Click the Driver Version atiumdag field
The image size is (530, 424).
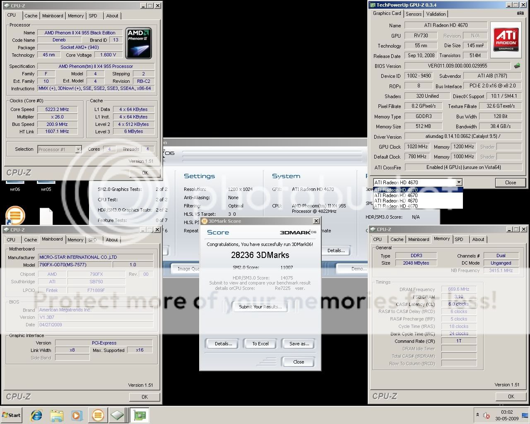pyautogui.click(x=463, y=137)
